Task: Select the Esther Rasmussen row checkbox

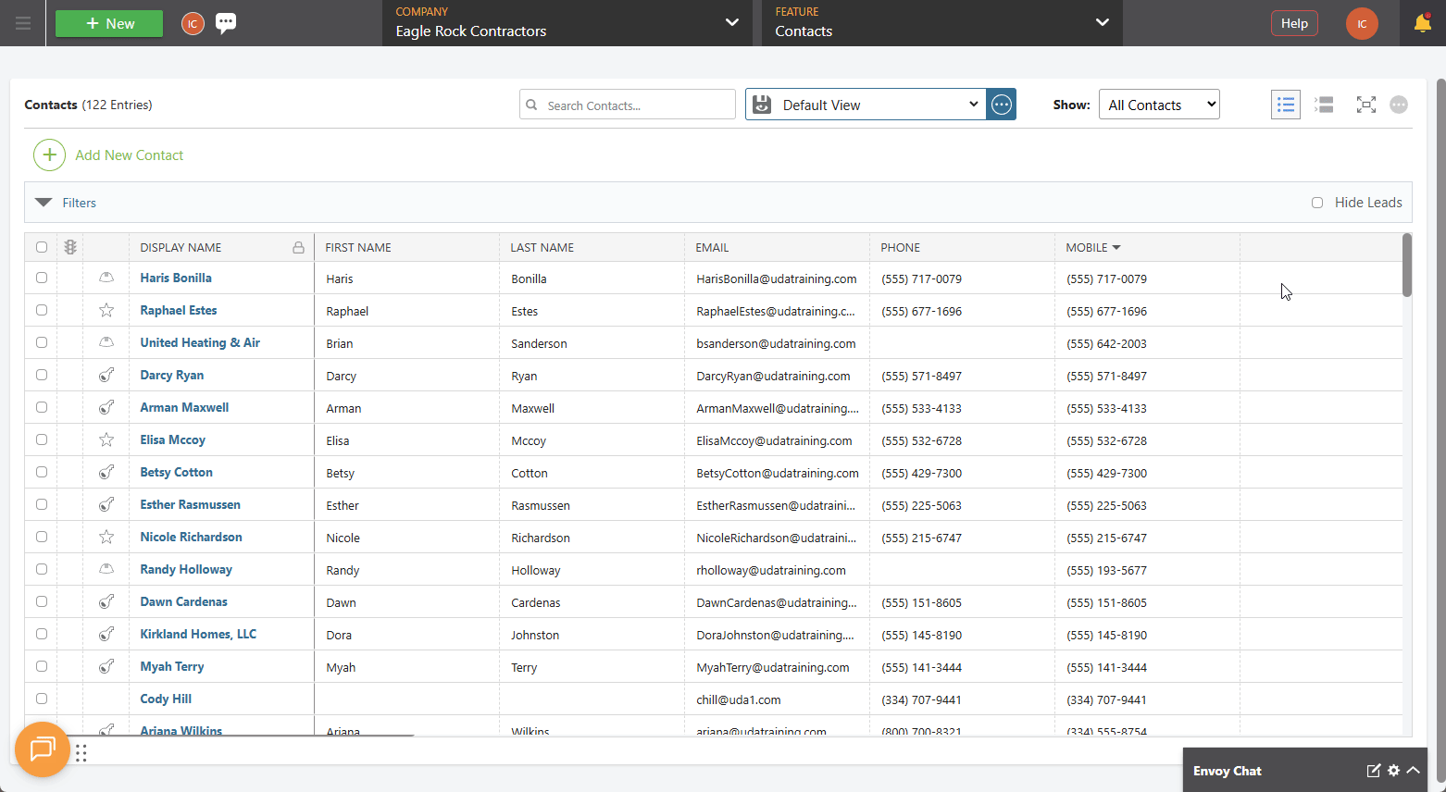Action: coord(42,504)
